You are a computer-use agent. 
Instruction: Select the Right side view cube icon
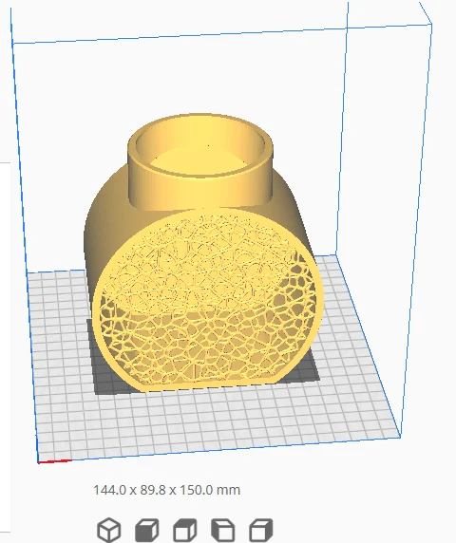(x=261, y=530)
